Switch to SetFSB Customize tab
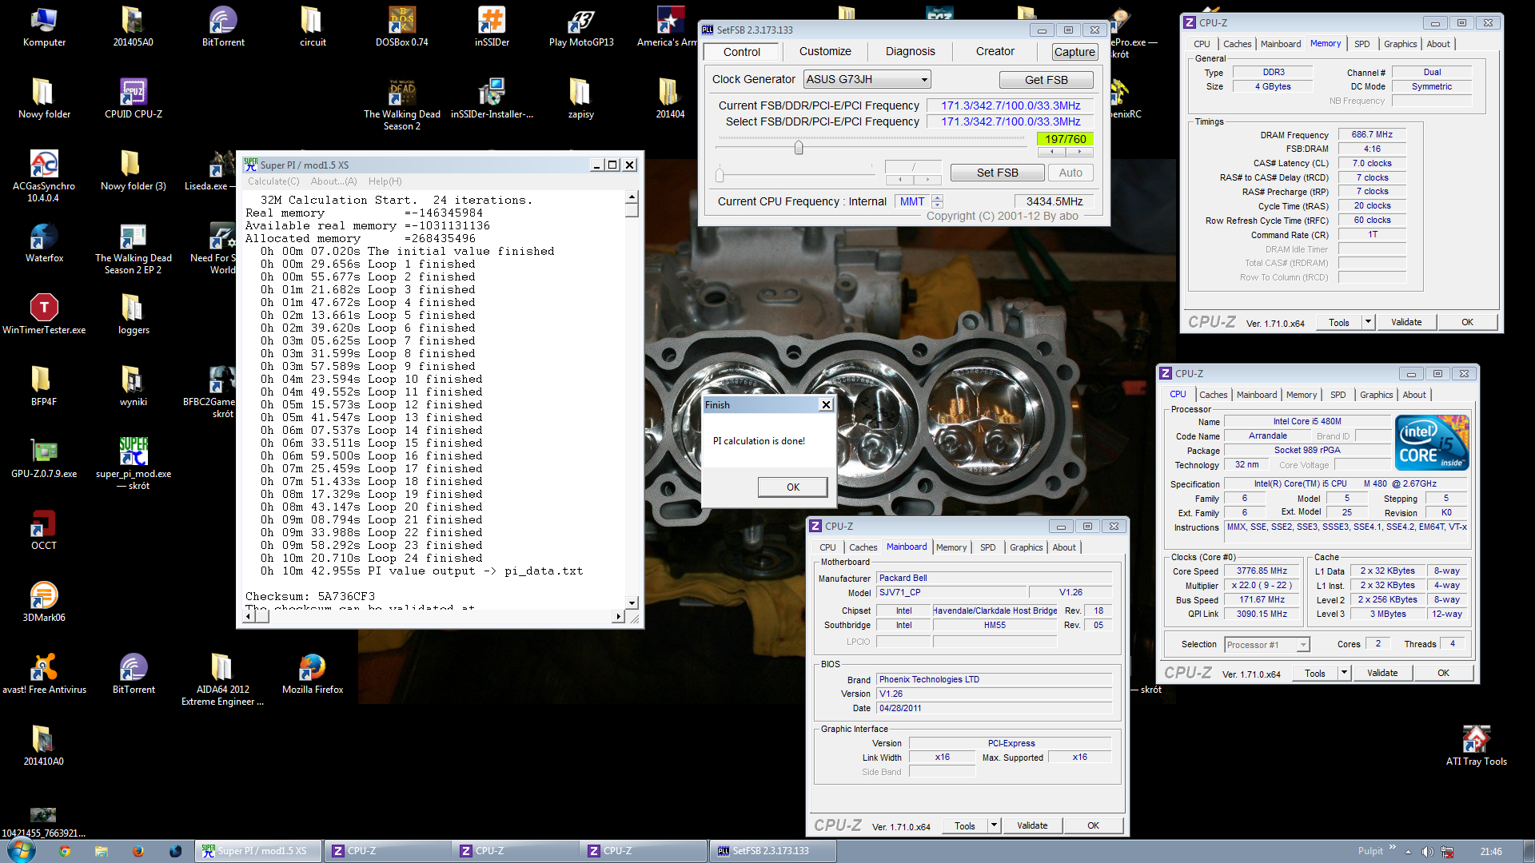Screen dimensions: 1535x863 tap(825, 51)
